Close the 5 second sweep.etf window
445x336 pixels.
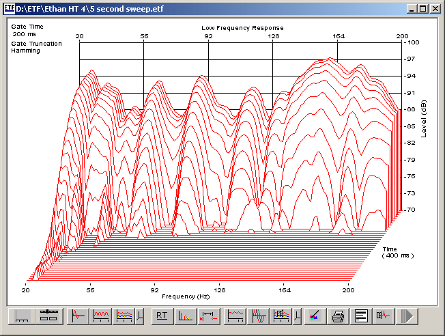point(435,9)
